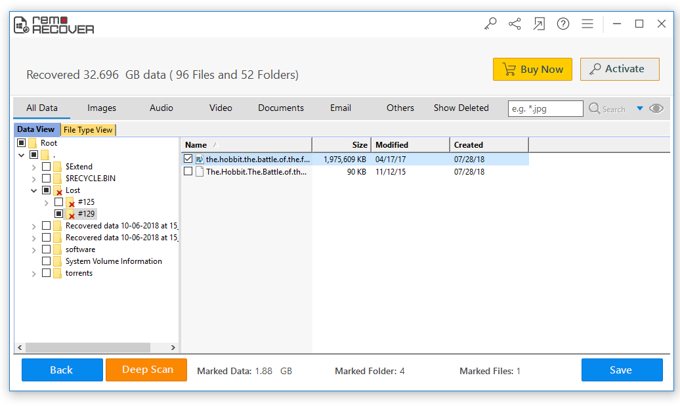The height and width of the screenshot is (407, 680).
Task: Check the $RECYCLE.BIN folder checkbox
Action: [x=46, y=179]
